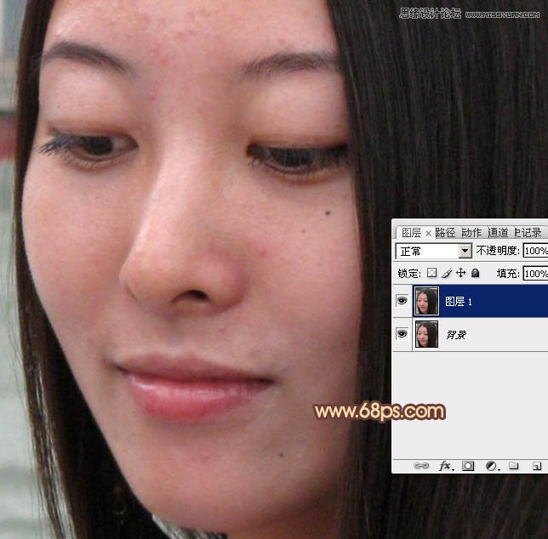Click link layers icon at panel bottom

click(421, 466)
